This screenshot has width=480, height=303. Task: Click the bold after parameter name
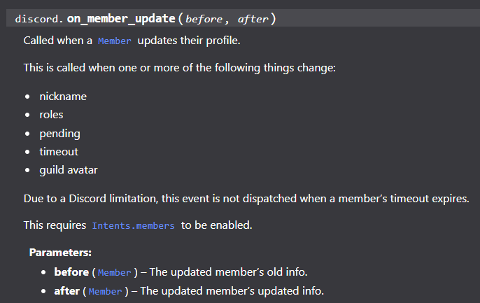pyautogui.click(x=66, y=290)
